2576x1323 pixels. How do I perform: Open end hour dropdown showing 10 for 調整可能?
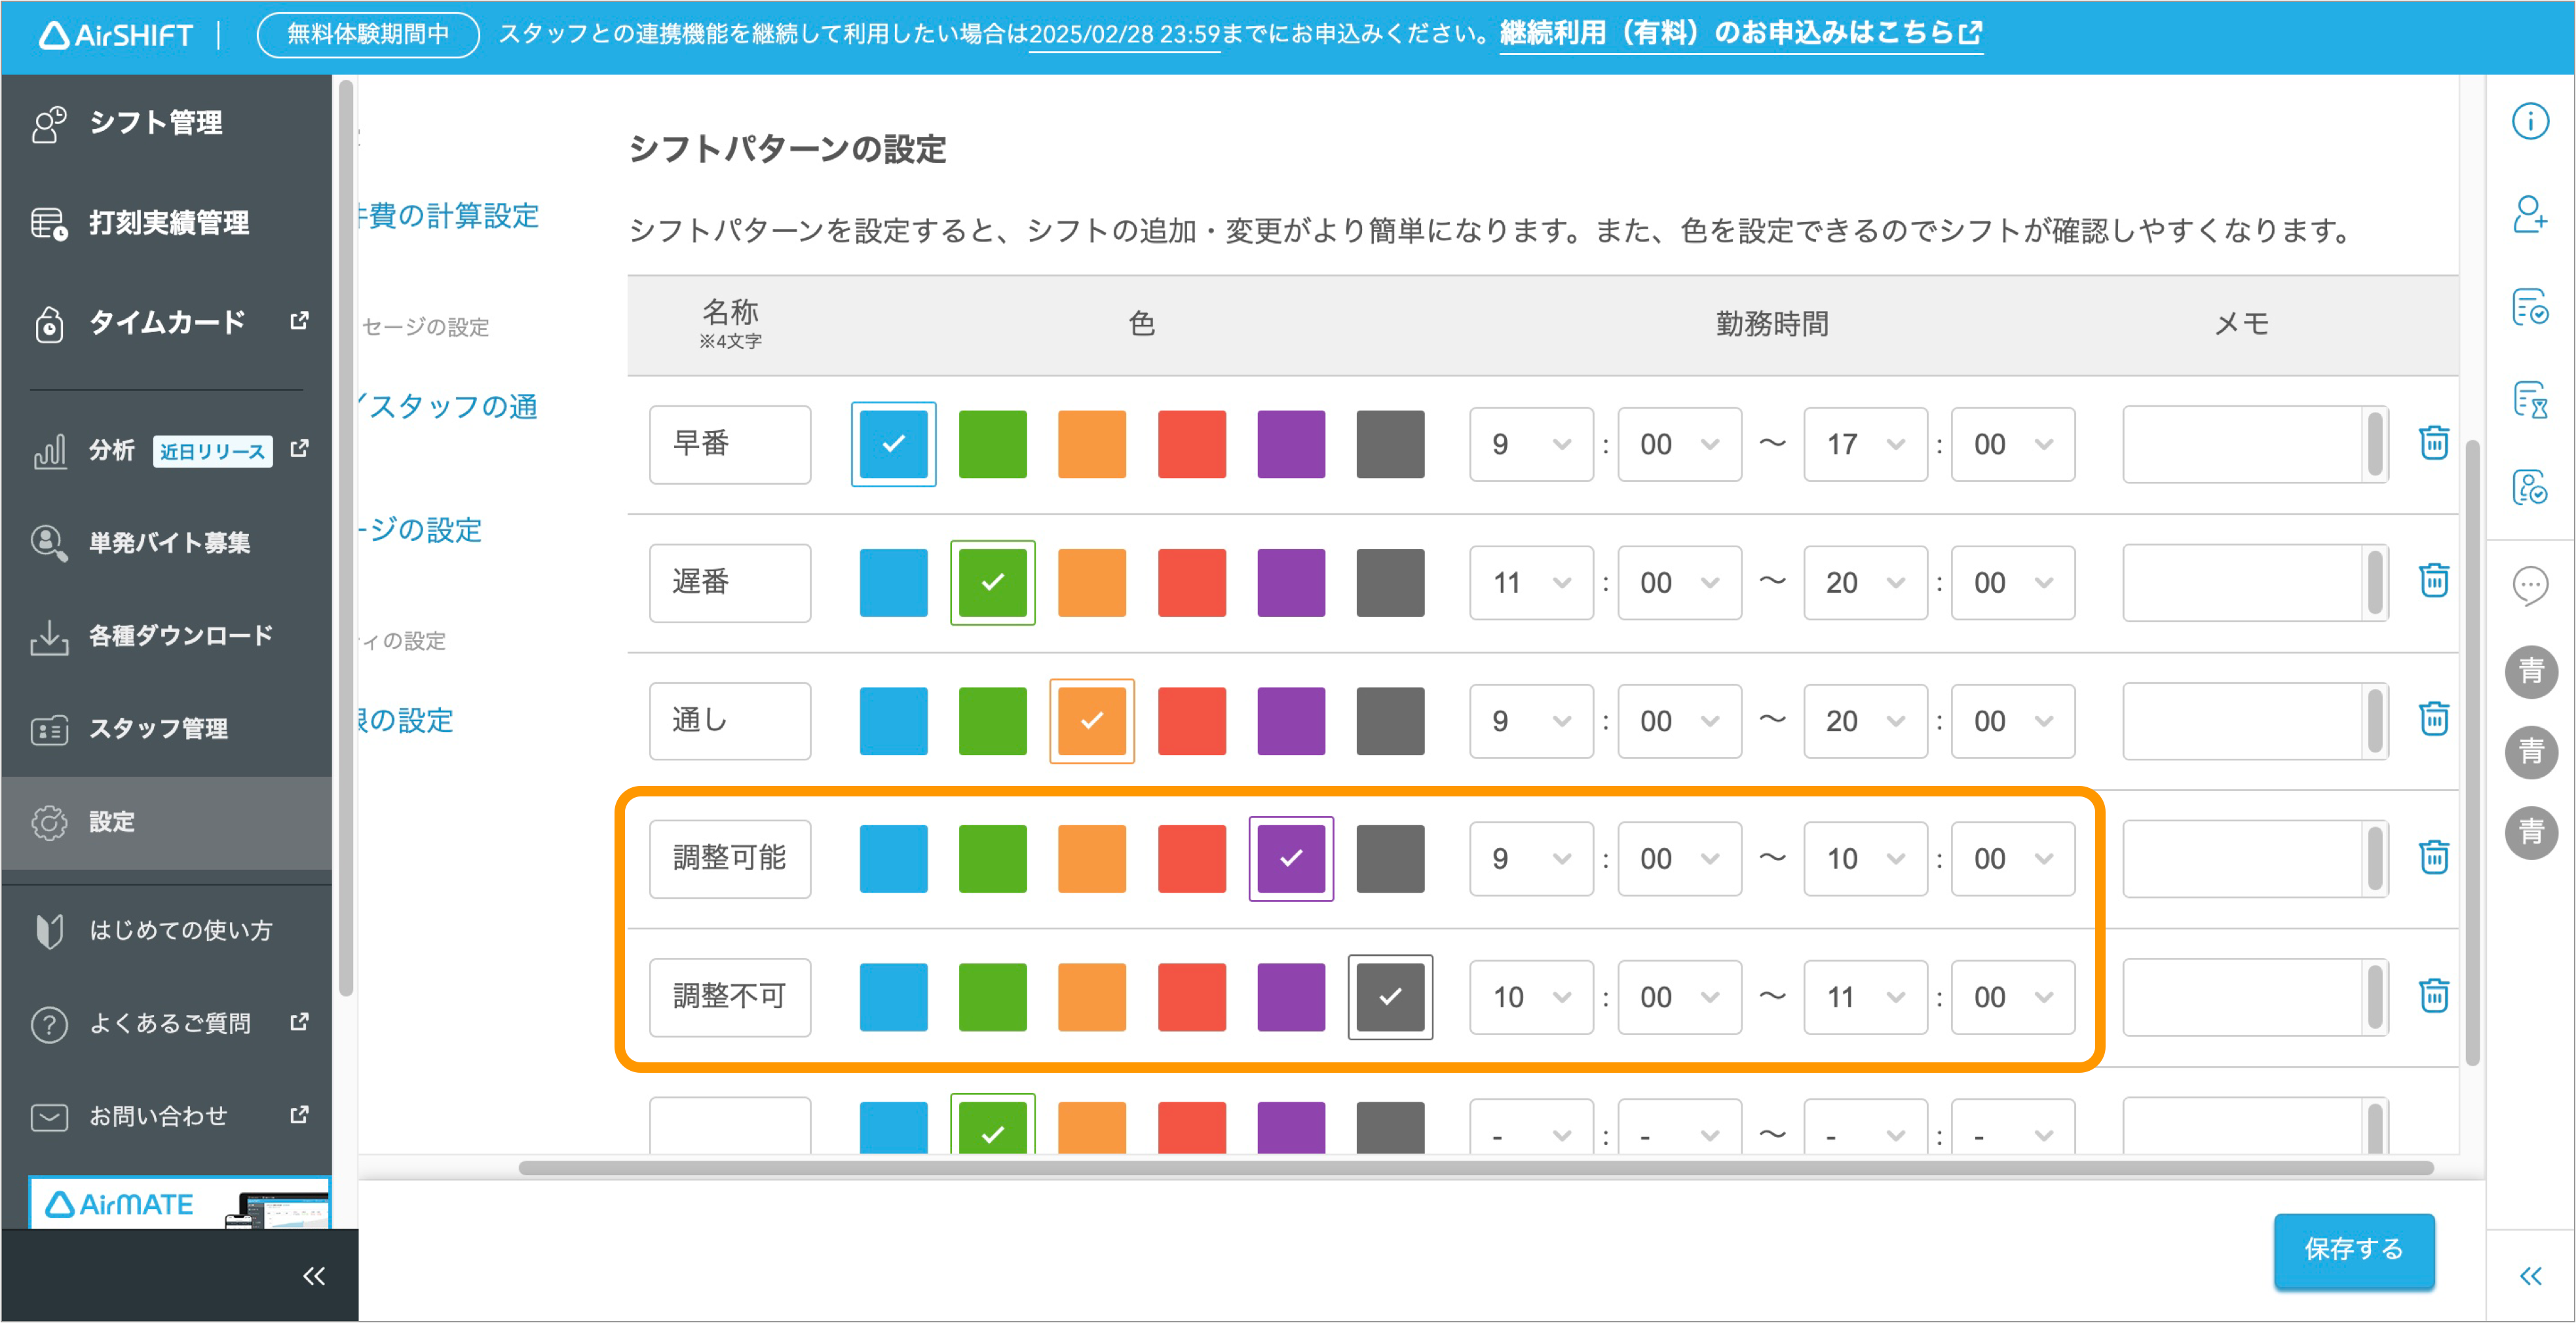(1865, 858)
